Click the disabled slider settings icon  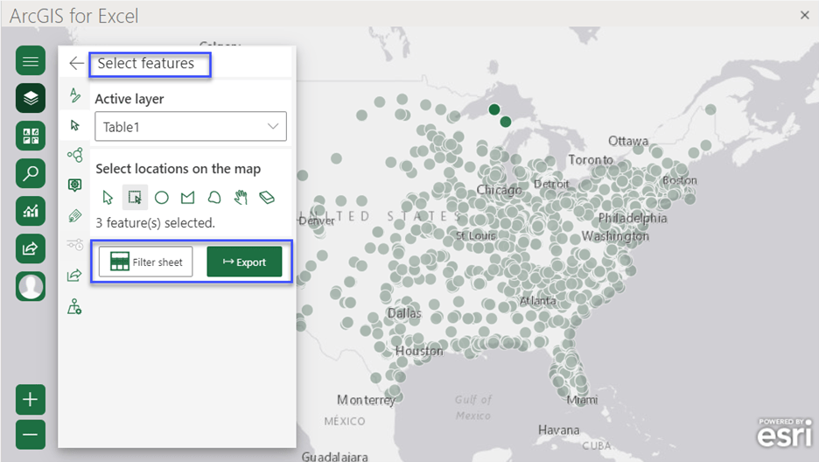pos(74,244)
